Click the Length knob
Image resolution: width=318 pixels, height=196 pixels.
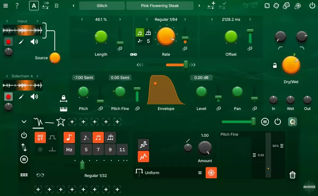point(101,37)
